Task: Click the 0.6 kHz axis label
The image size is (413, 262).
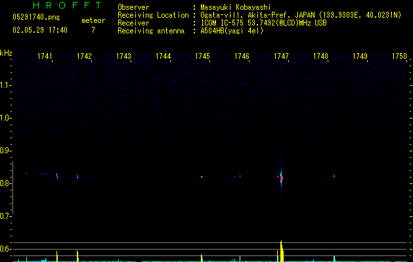Action: coord(5,249)
